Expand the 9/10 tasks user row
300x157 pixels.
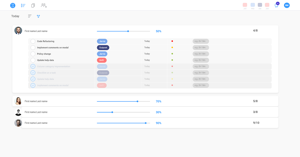[150, 123]
